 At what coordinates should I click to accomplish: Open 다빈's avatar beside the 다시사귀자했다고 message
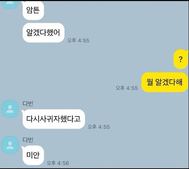[x=10, y=109]
